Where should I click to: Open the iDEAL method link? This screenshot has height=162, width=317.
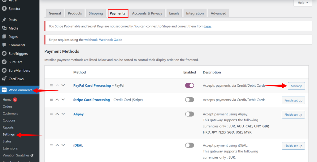pos(78,145)
